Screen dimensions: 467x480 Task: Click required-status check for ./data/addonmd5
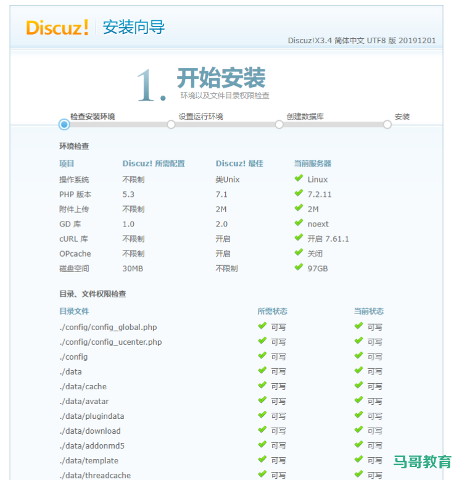(262, 445)
